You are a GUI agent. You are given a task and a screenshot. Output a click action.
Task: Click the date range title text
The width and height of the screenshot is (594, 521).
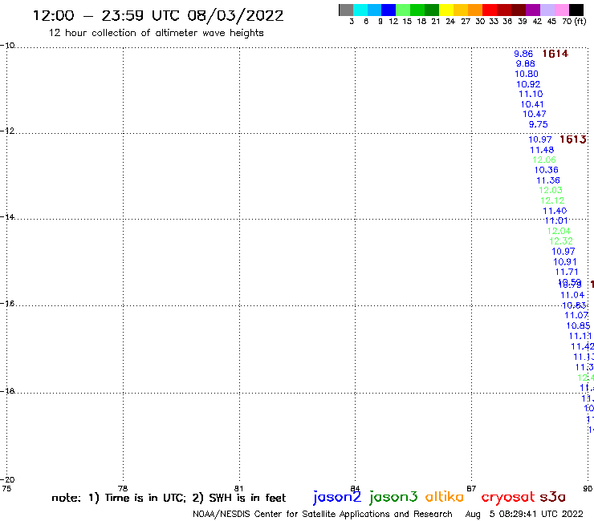tap(158, 16)
